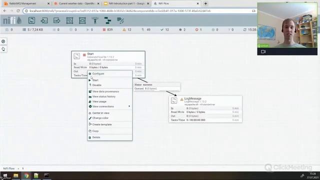
Task: Click the stopped components count 839
Action: pyautogui.click(x=108, y=30)
